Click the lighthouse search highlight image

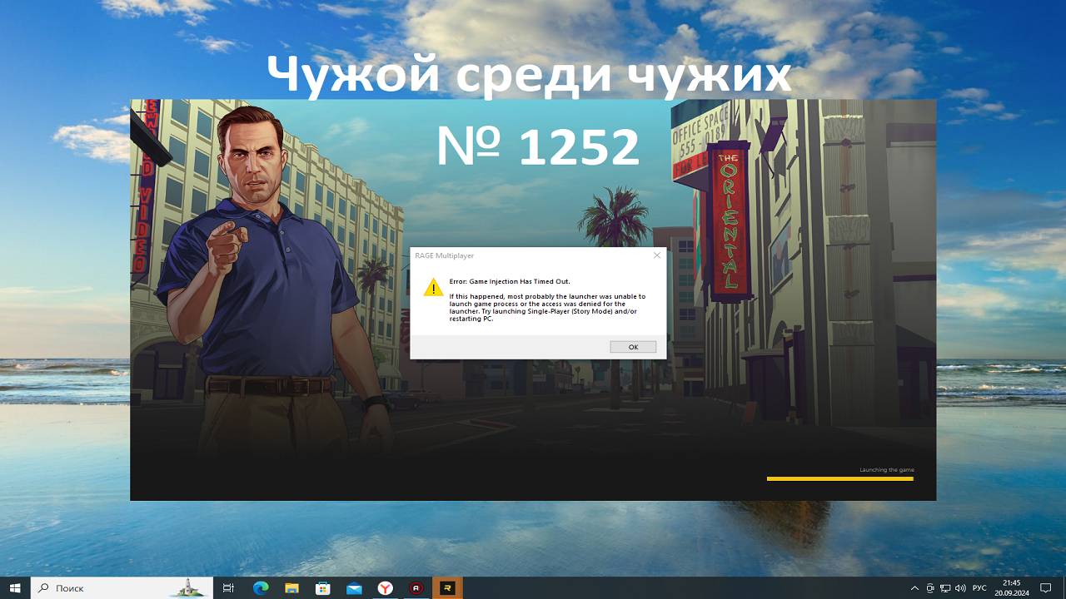(x=187, y=588)
